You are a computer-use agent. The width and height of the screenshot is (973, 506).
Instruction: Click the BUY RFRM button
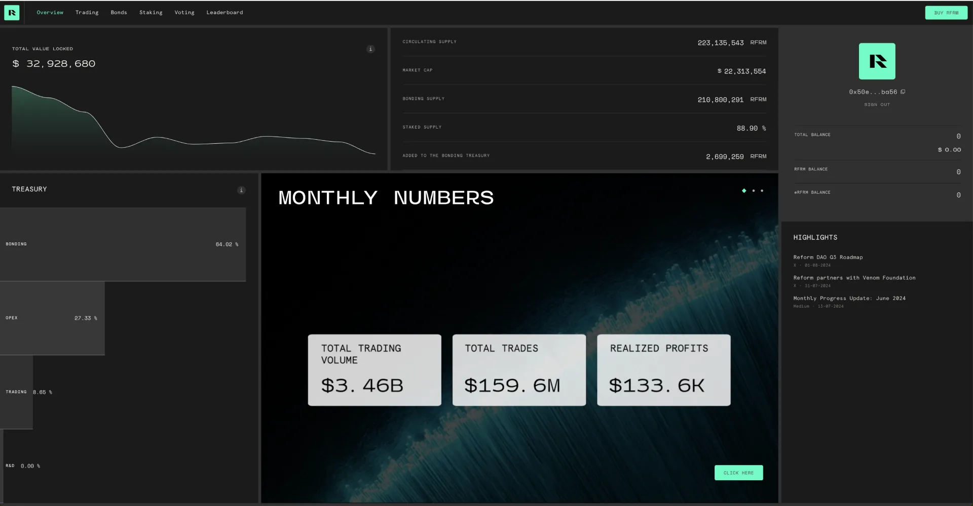point(946,13)
